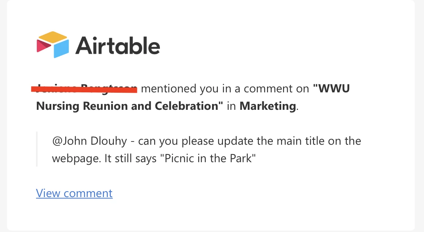Click the quoted "Picnic in the Park" text
424x232 pixels.
pyautogui.click(x=208, y=158)
